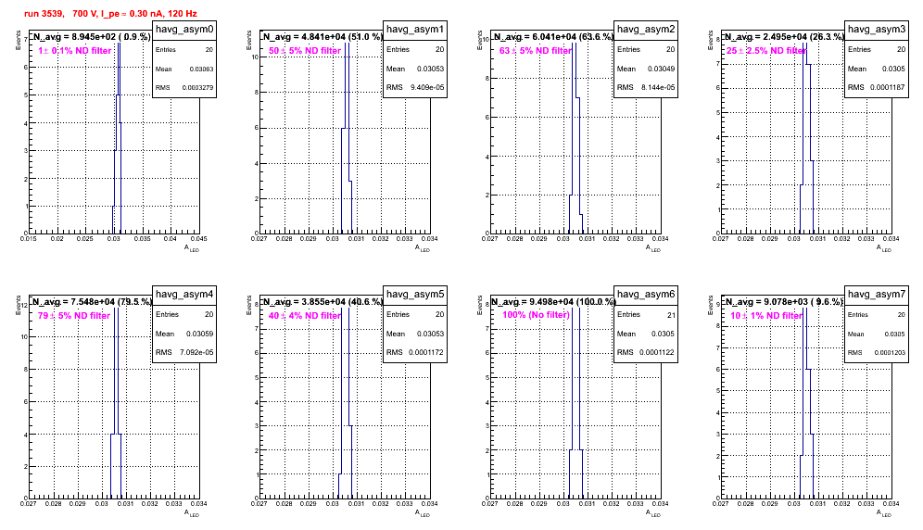The image size is (923, 530).
Task: Click Mean 0.03063 in havg_asym0 stats
Action: point(184,69)
